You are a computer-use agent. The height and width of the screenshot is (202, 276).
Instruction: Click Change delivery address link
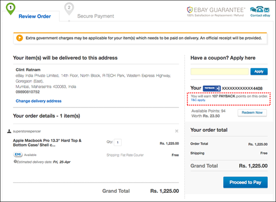pyautogui.click(x=39, y=101)
